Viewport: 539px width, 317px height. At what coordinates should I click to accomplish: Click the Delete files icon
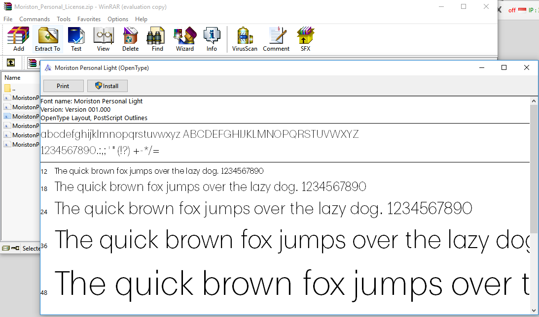[x=130, y=39]
